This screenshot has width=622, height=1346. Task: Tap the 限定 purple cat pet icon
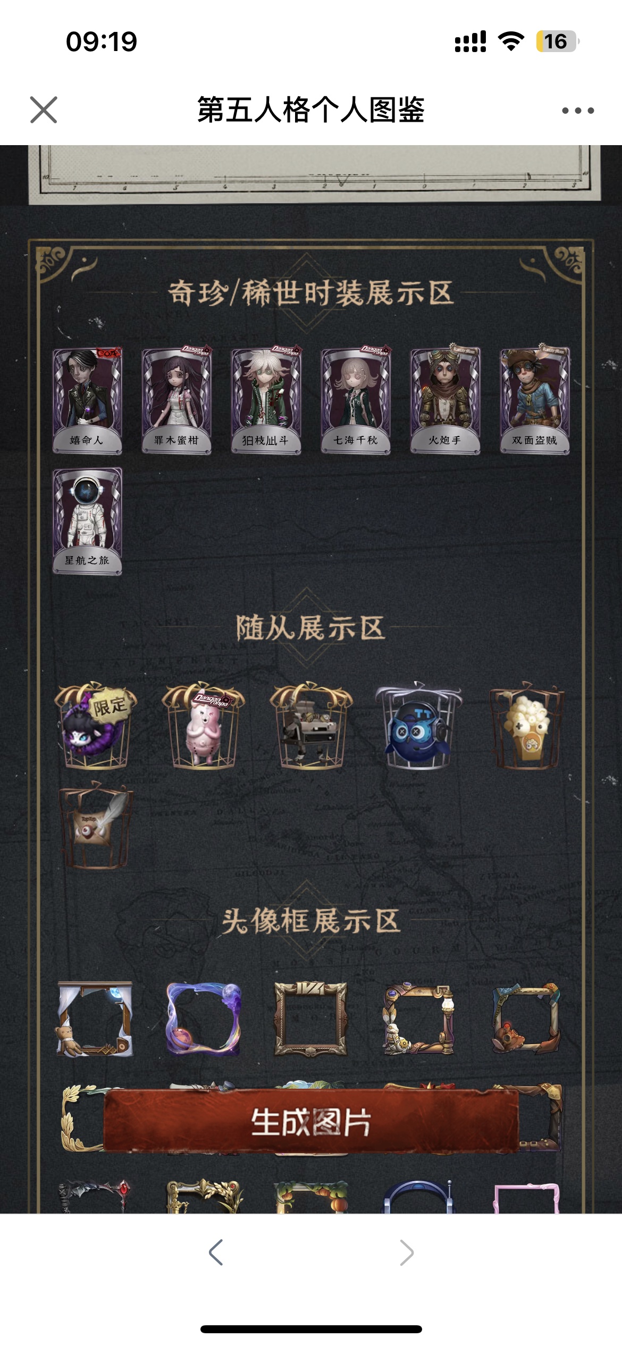point(96,726)
